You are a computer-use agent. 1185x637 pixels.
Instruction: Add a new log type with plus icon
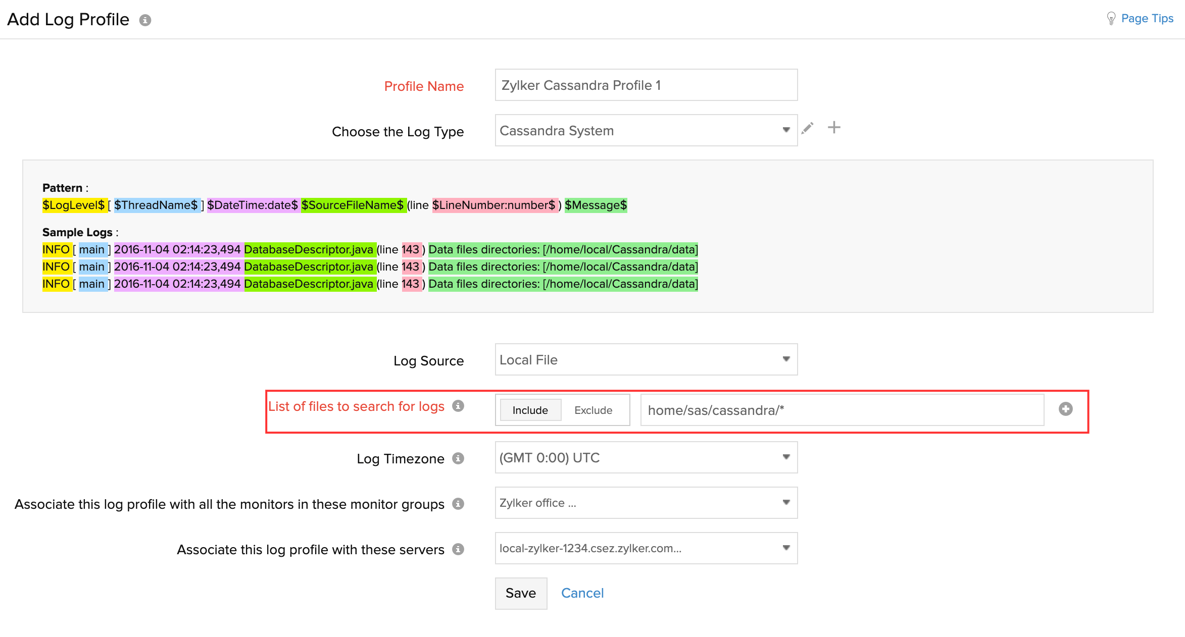tap(834, 128)
